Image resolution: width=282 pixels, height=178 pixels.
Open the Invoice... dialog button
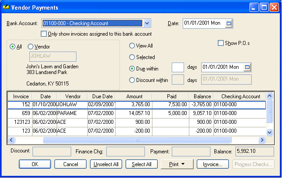coord(213,164)
